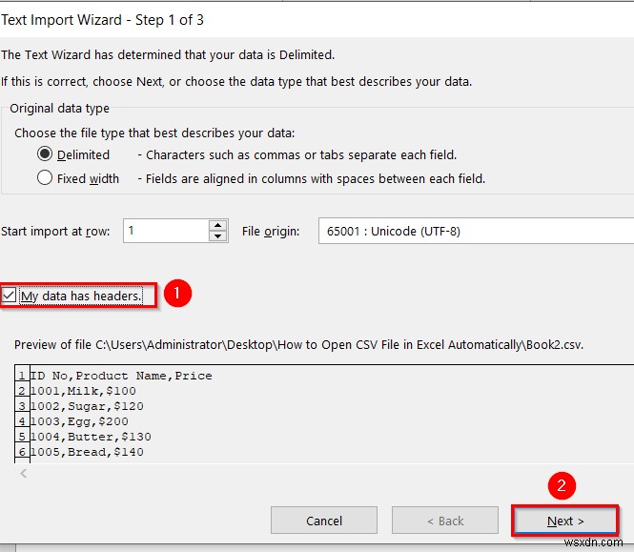This screenshot has width=634, height=552.
Task: Click the Cancel button
Action: point(324,521)
